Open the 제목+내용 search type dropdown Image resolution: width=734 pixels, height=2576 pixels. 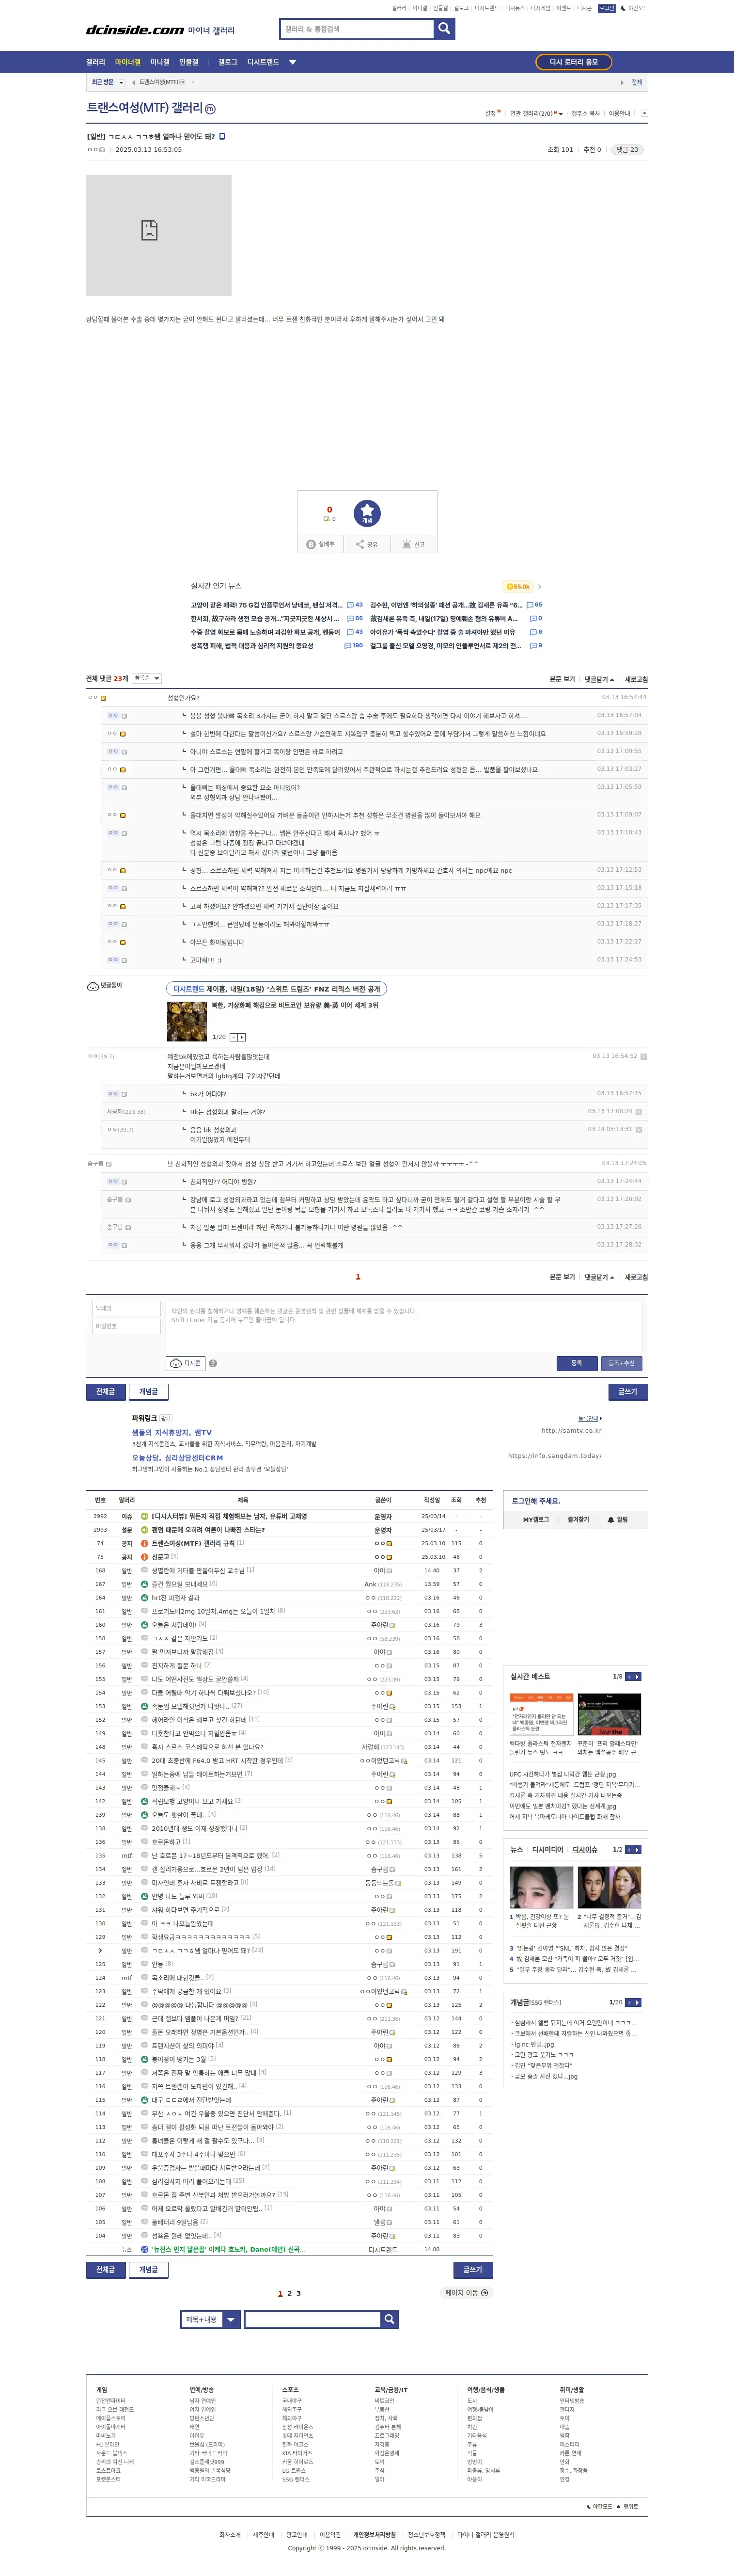(x=211, y=2319)
